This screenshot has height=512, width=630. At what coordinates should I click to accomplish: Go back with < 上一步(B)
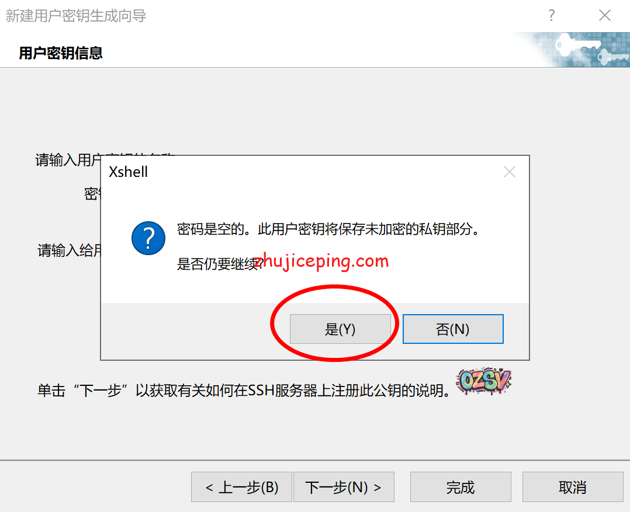[x=241, y=487]
